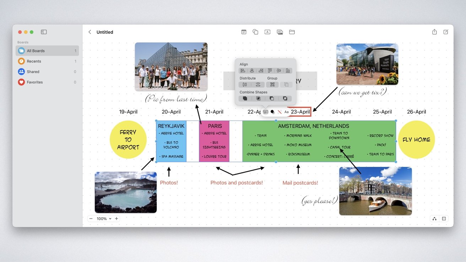Screen dimensions: 466x262
Task: Unite shapes with first Combine Shapes icon
Action: 245,98
